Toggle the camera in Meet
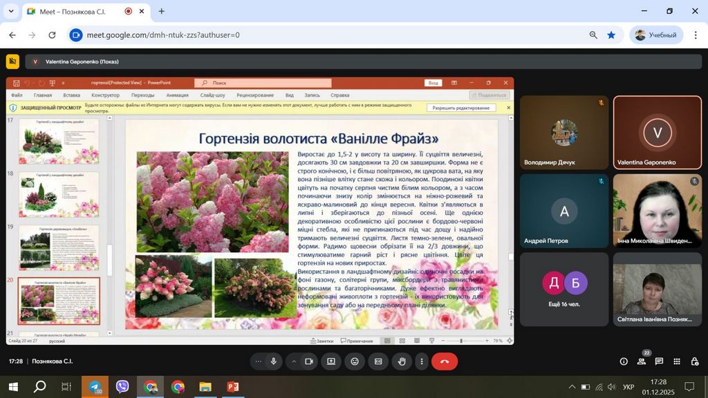 point(309,361)
